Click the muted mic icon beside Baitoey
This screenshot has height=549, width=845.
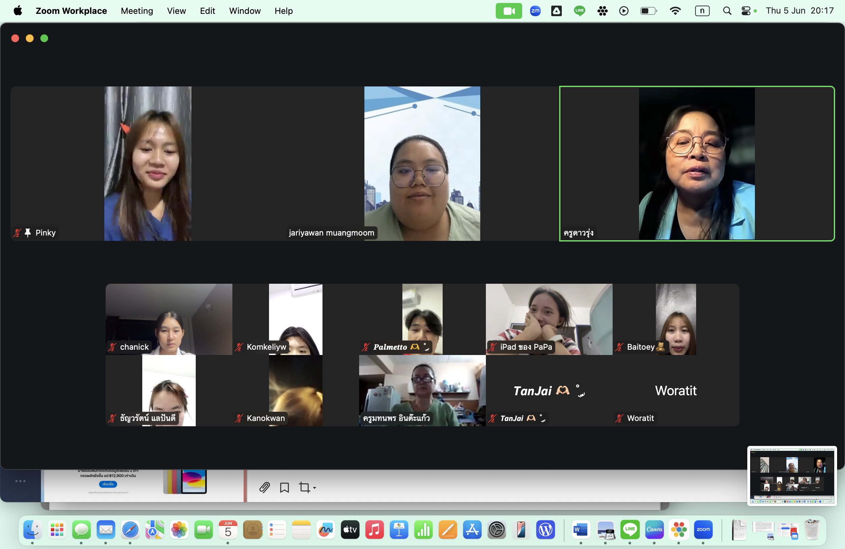619,347
